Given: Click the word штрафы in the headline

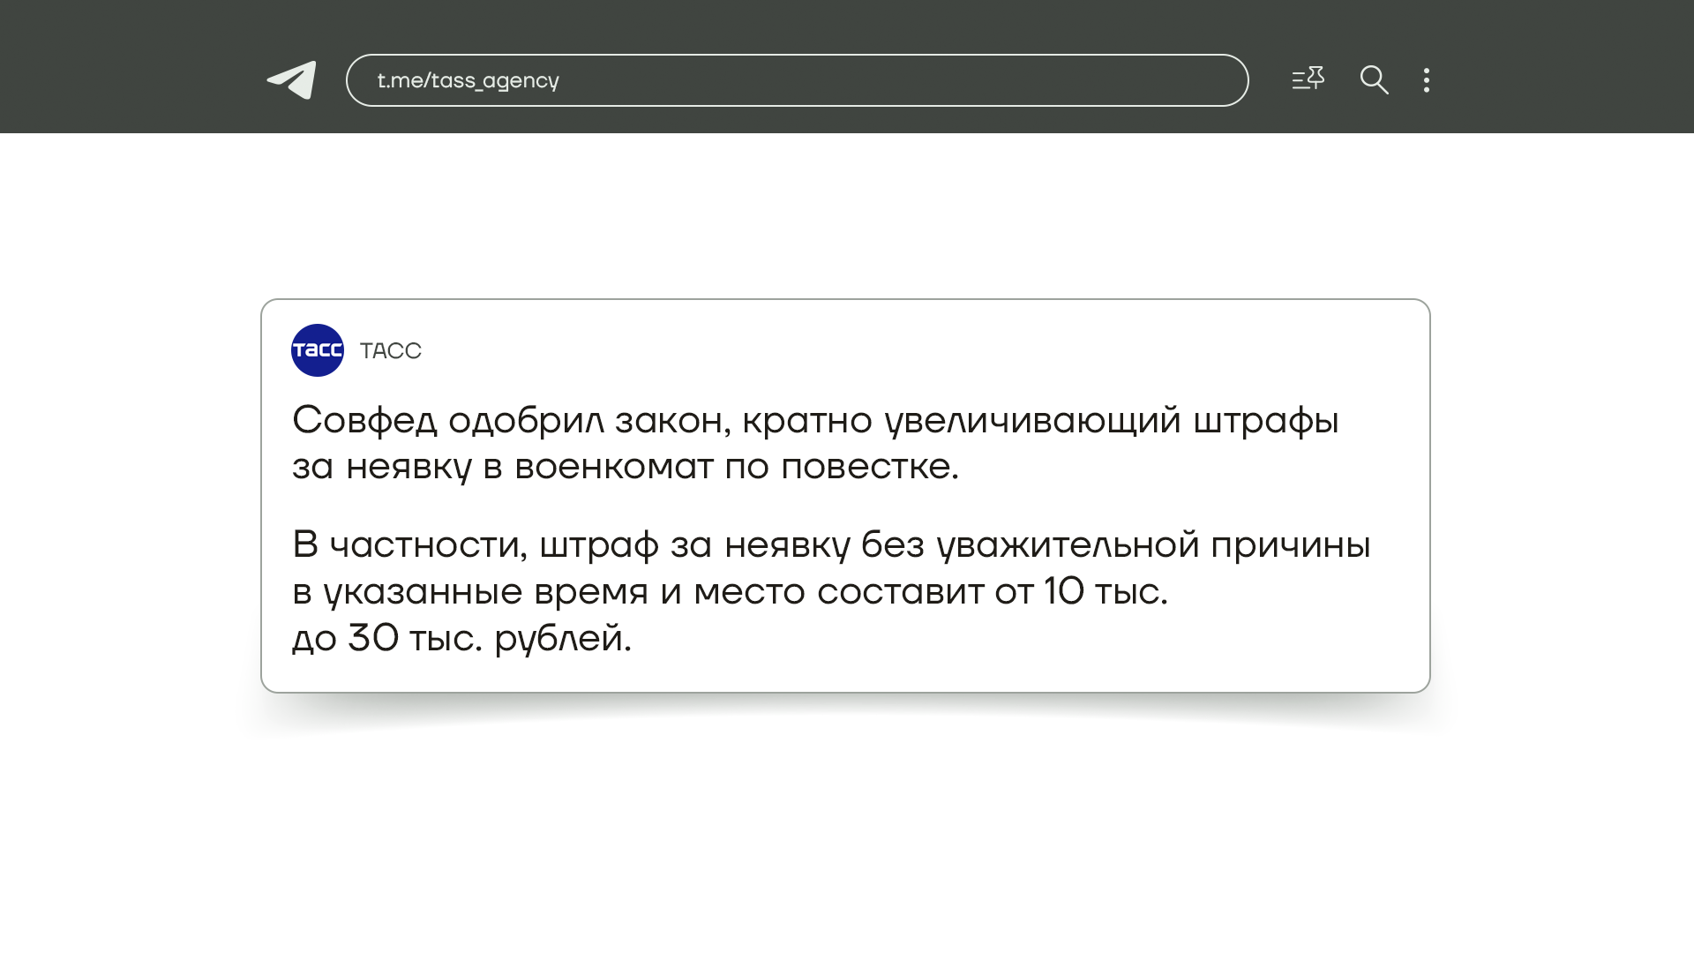Looking at the screenshot, I should point(1265,421).
